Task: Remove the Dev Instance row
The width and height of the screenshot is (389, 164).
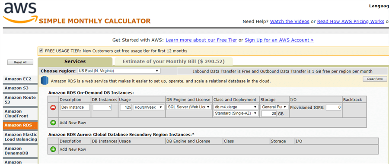Action: pyautogui.click(x=53, y=107)
